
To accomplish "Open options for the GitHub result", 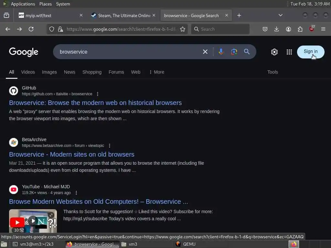I will (98, 94).
